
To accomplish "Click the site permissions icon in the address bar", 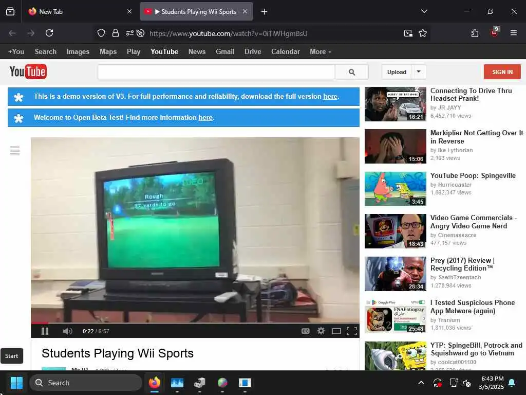I will tap(130, 33).
